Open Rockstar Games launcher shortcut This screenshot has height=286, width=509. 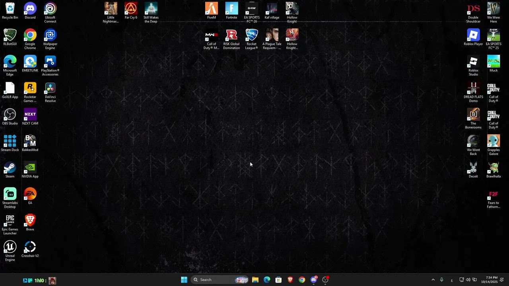point(30,92)
